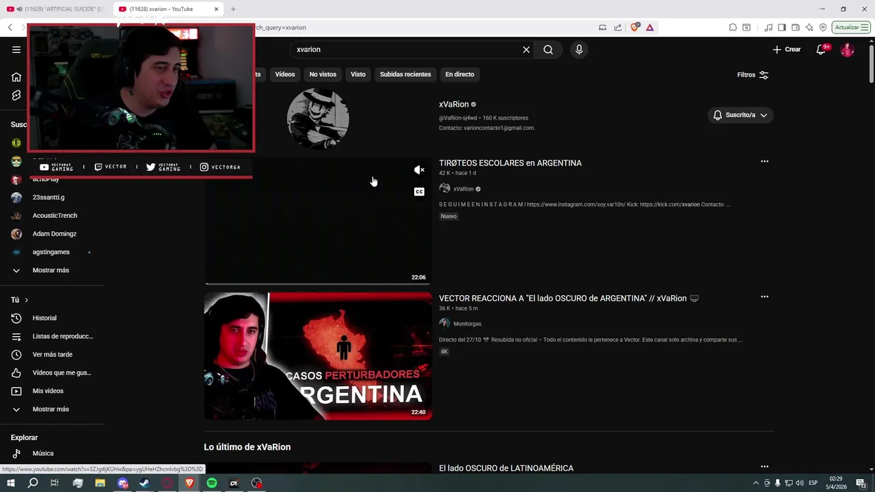
Task: Open more options for VECTOR REACCIONA video
Action: [764, 297]
